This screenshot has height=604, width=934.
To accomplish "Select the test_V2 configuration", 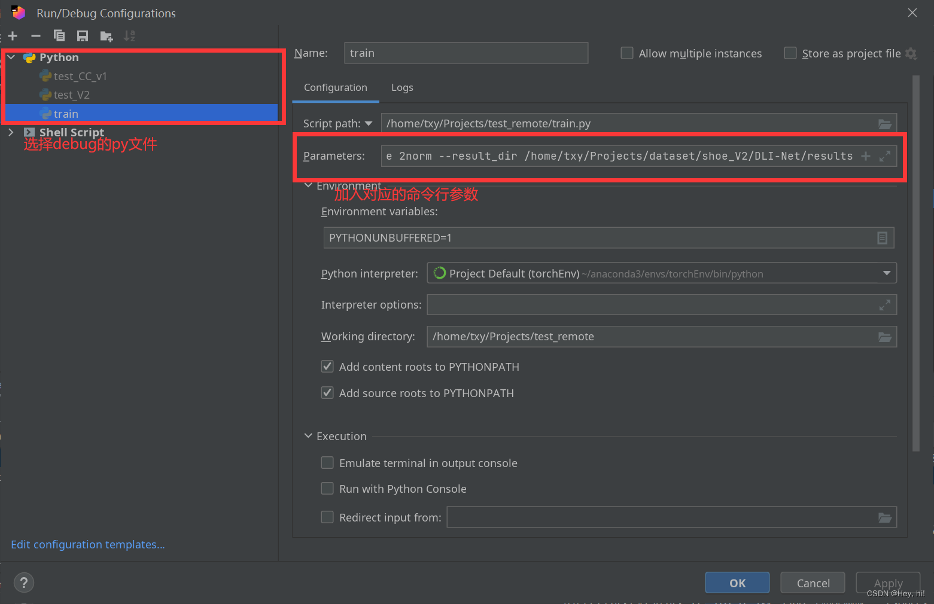I will (71, 94).
